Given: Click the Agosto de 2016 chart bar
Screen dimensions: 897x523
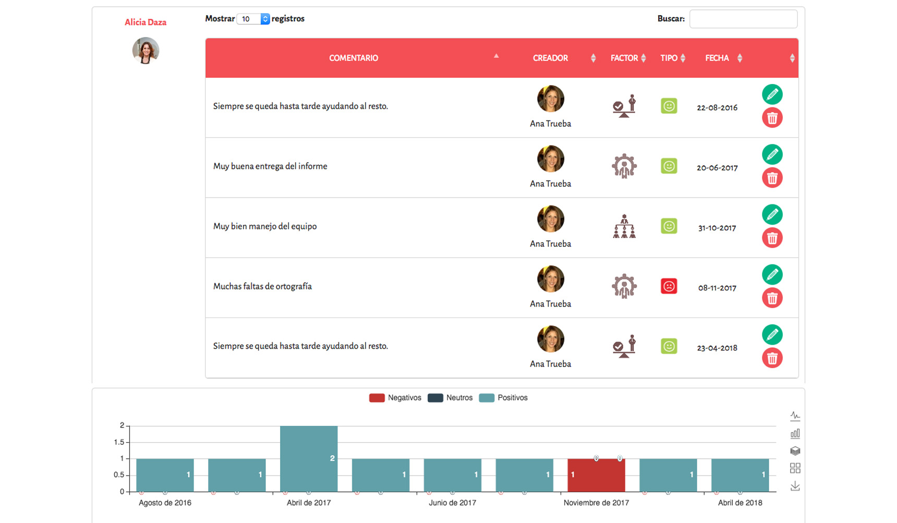Looking at the screenshot, I should 165,475.
